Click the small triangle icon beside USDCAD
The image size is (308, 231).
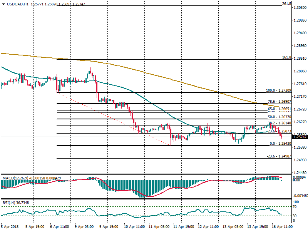coord(3,4)
